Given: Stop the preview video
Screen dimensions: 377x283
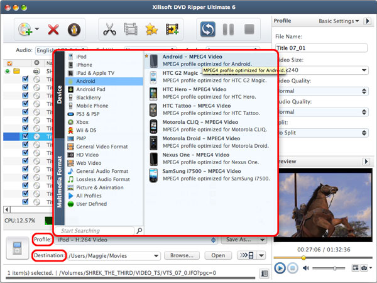Looking at the screenshot, I should point(292,268).
